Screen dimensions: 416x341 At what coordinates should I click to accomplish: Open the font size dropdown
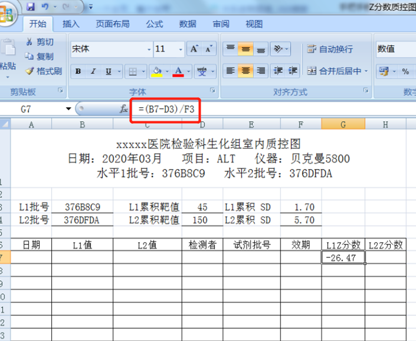pos(179,49)
